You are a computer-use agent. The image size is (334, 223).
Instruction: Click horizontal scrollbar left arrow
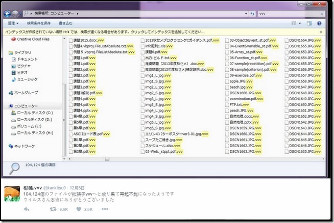click(x=69, y=159)
